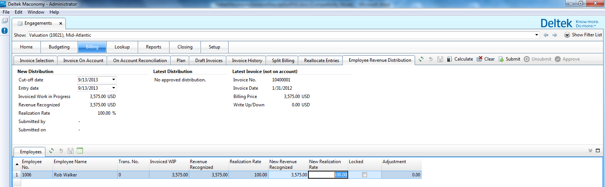
Task: Click the Clear icon in the toolbar
Action: click(479, 59)
